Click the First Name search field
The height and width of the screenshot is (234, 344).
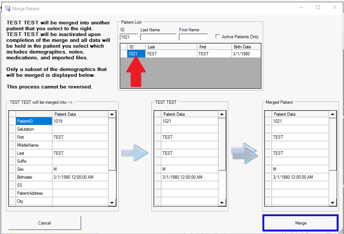click(x=193, y=37)
